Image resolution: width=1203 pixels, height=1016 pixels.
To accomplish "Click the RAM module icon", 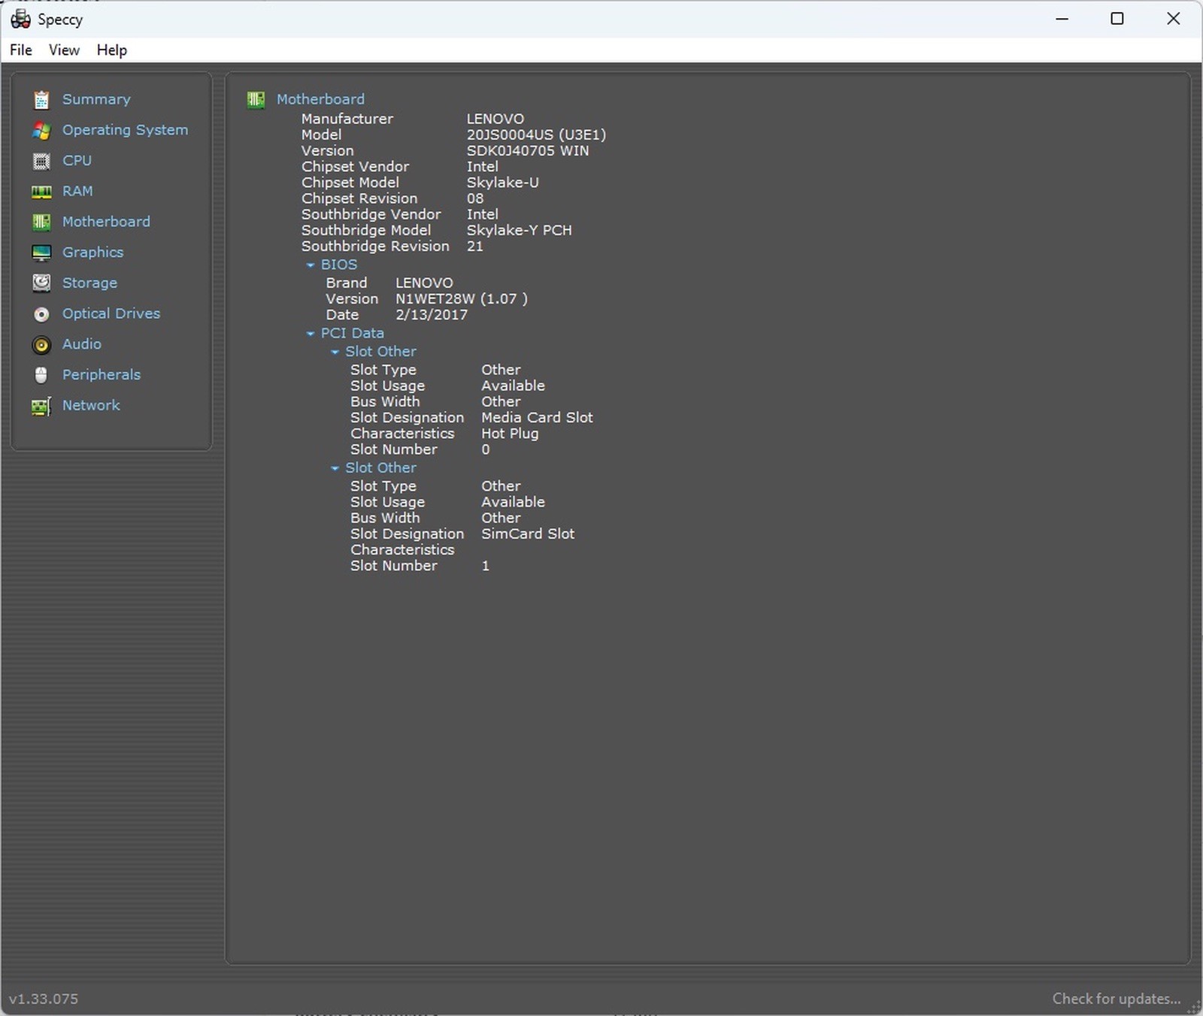I will [x=41, y=192].
